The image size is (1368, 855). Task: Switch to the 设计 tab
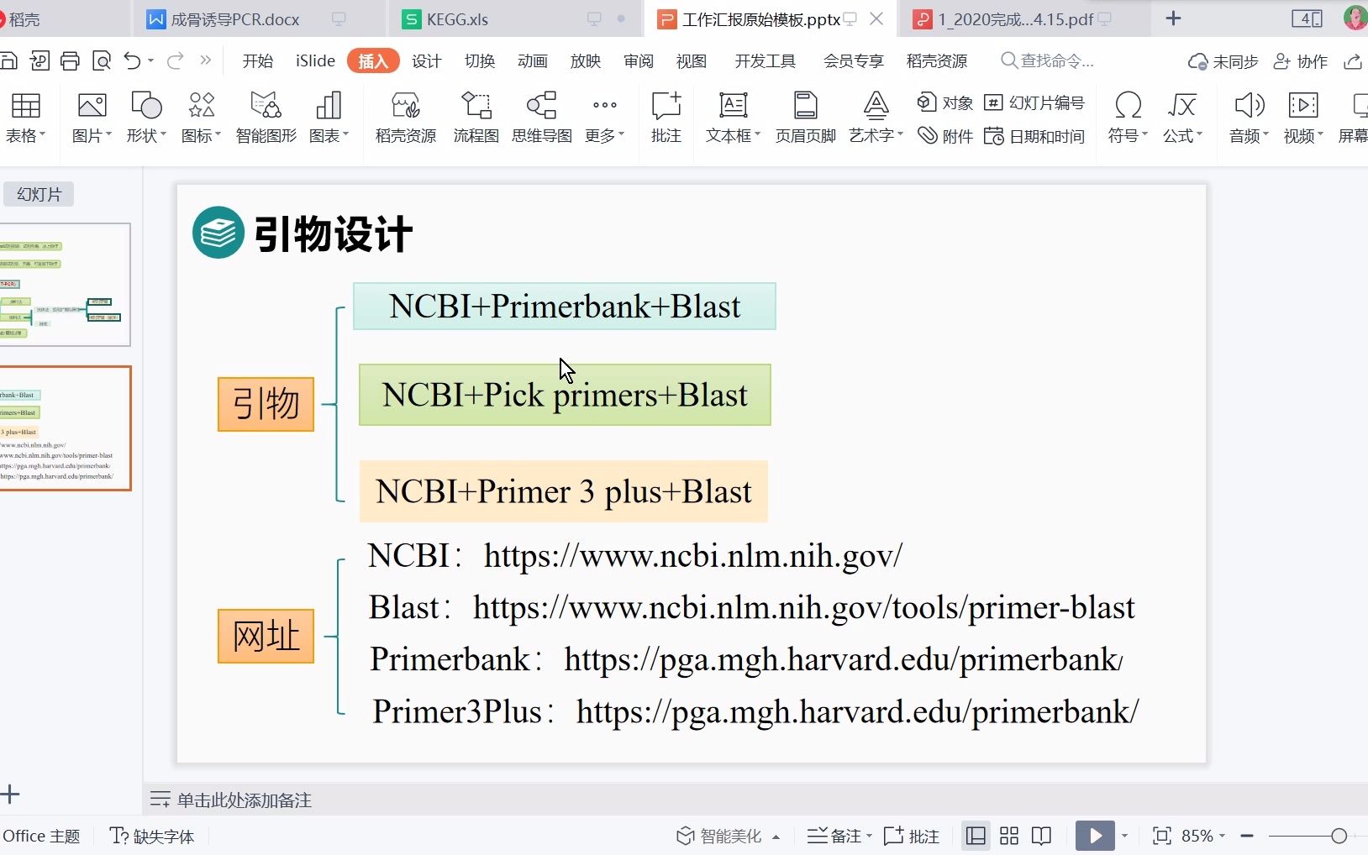tap(426, 60)
